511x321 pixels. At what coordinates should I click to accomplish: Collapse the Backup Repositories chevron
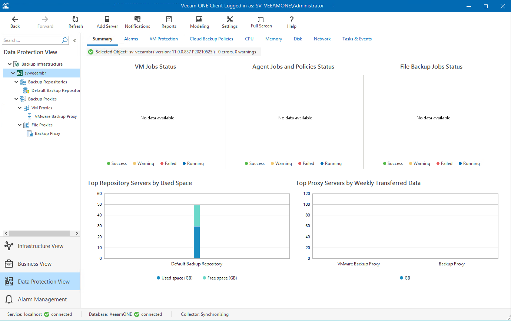(x=16, y=82)
